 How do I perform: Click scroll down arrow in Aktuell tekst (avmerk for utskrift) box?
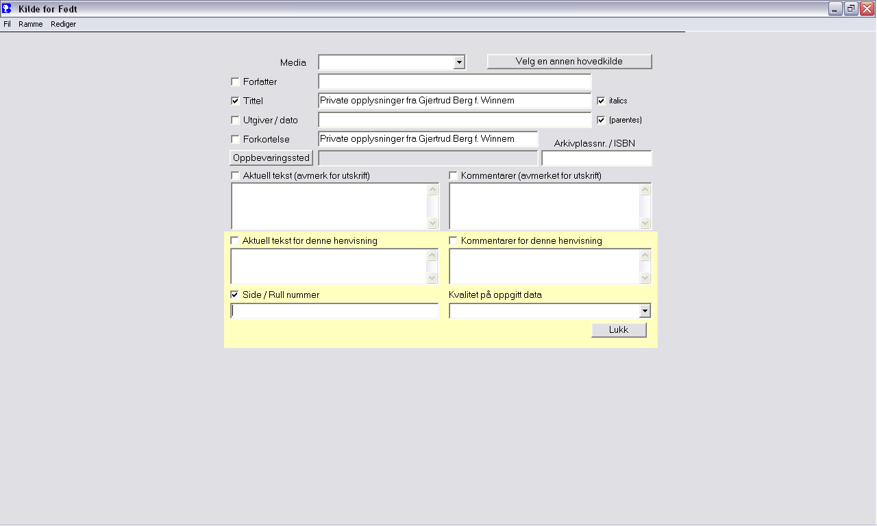coord(432,223)
